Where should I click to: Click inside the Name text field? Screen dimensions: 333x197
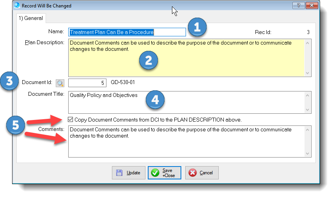point(127,32)
